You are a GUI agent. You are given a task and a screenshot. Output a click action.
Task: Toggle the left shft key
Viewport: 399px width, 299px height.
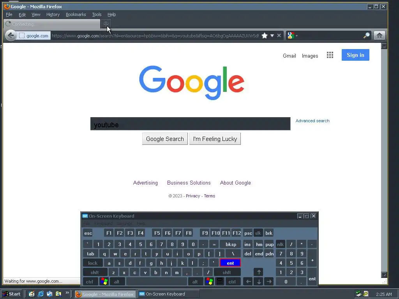pos(95,272)
